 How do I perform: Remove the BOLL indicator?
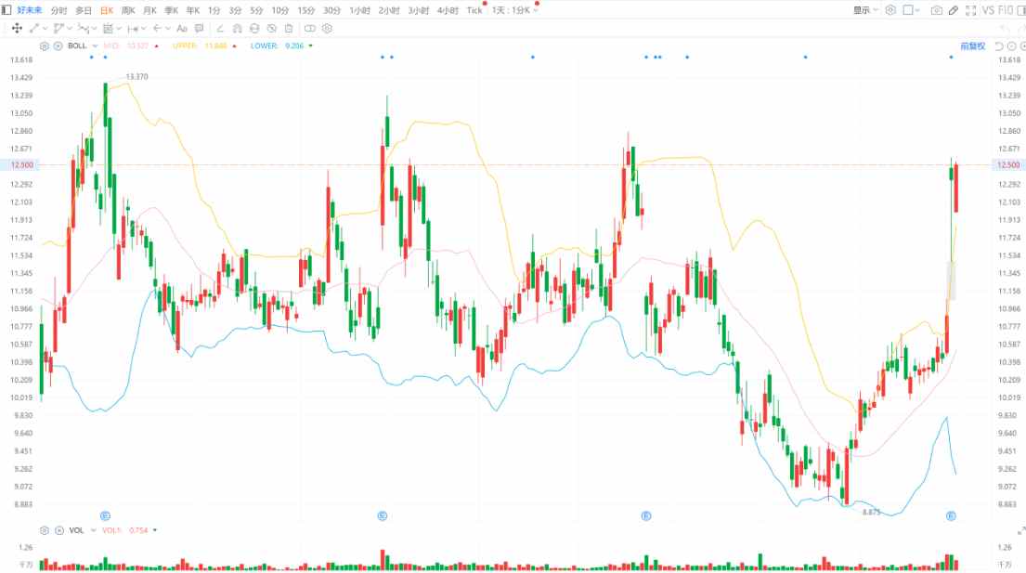coord(58,46)
